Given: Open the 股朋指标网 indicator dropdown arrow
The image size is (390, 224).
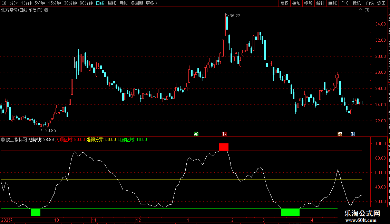Looking at the screenshot, I should (x=3, y=140).
